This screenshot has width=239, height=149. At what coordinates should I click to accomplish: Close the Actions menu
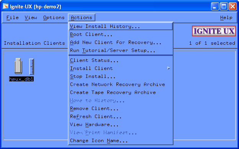point(82,18)
